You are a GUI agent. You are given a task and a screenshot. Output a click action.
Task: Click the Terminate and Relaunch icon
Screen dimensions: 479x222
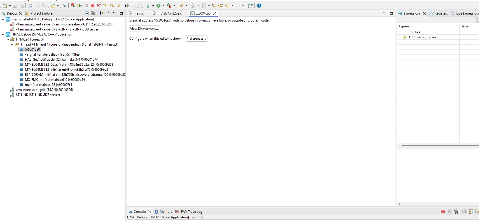click(73, 5)
